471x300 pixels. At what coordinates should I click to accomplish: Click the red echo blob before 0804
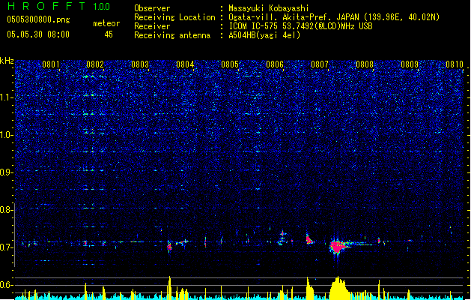click(x=169, y=247)
